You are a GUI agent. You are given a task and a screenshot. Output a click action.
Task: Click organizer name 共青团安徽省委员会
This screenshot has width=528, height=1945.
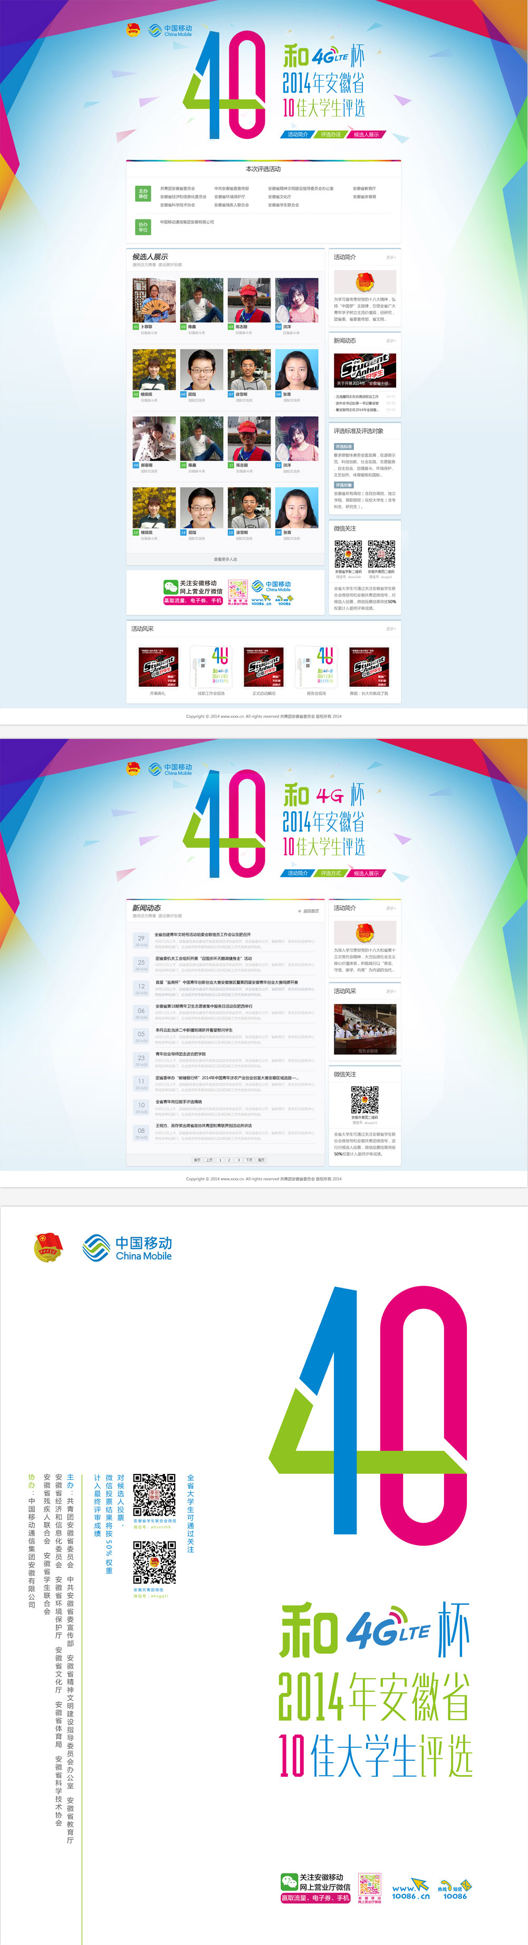(x=178, y=189)
